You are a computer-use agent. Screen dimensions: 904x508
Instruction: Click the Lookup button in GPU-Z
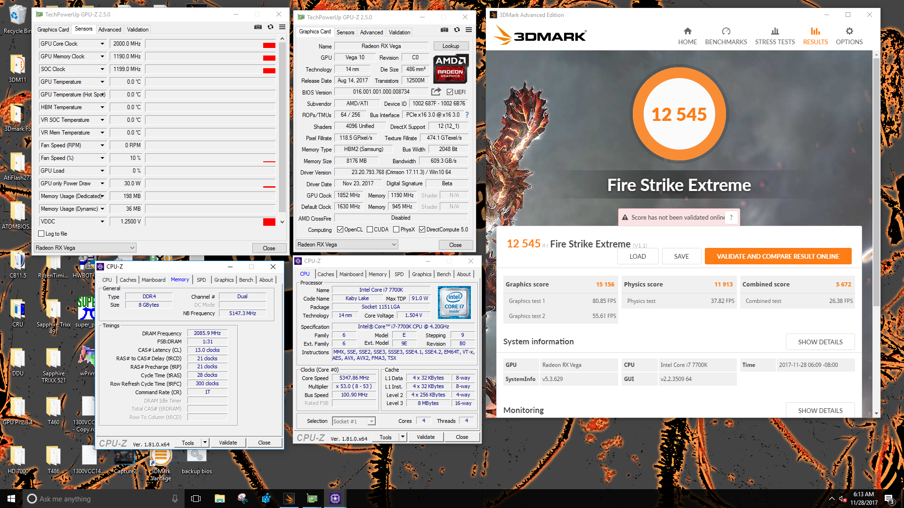click(x=451, y=46)
